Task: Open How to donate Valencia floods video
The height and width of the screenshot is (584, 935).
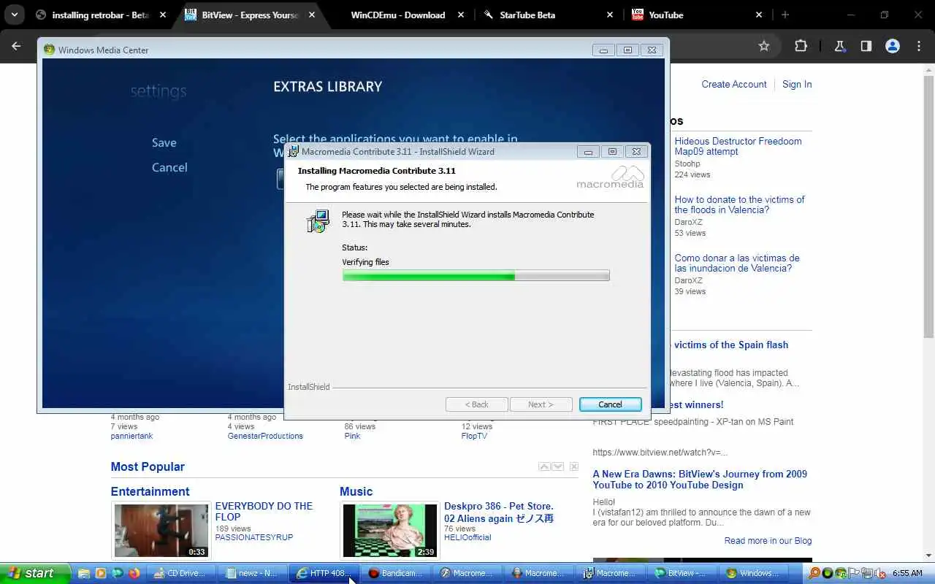Action: pyautogui.click(x=739, y=204)
